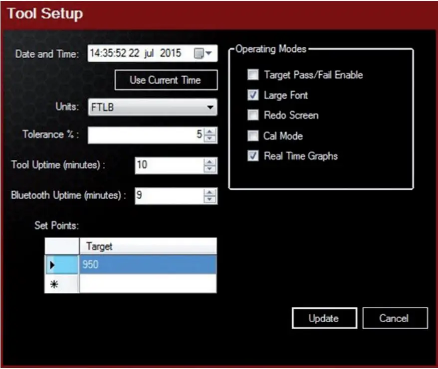The width and height of the screenshot is (438, 369).
Task: Click the Date and Time field
Action: tap(152, 53)
